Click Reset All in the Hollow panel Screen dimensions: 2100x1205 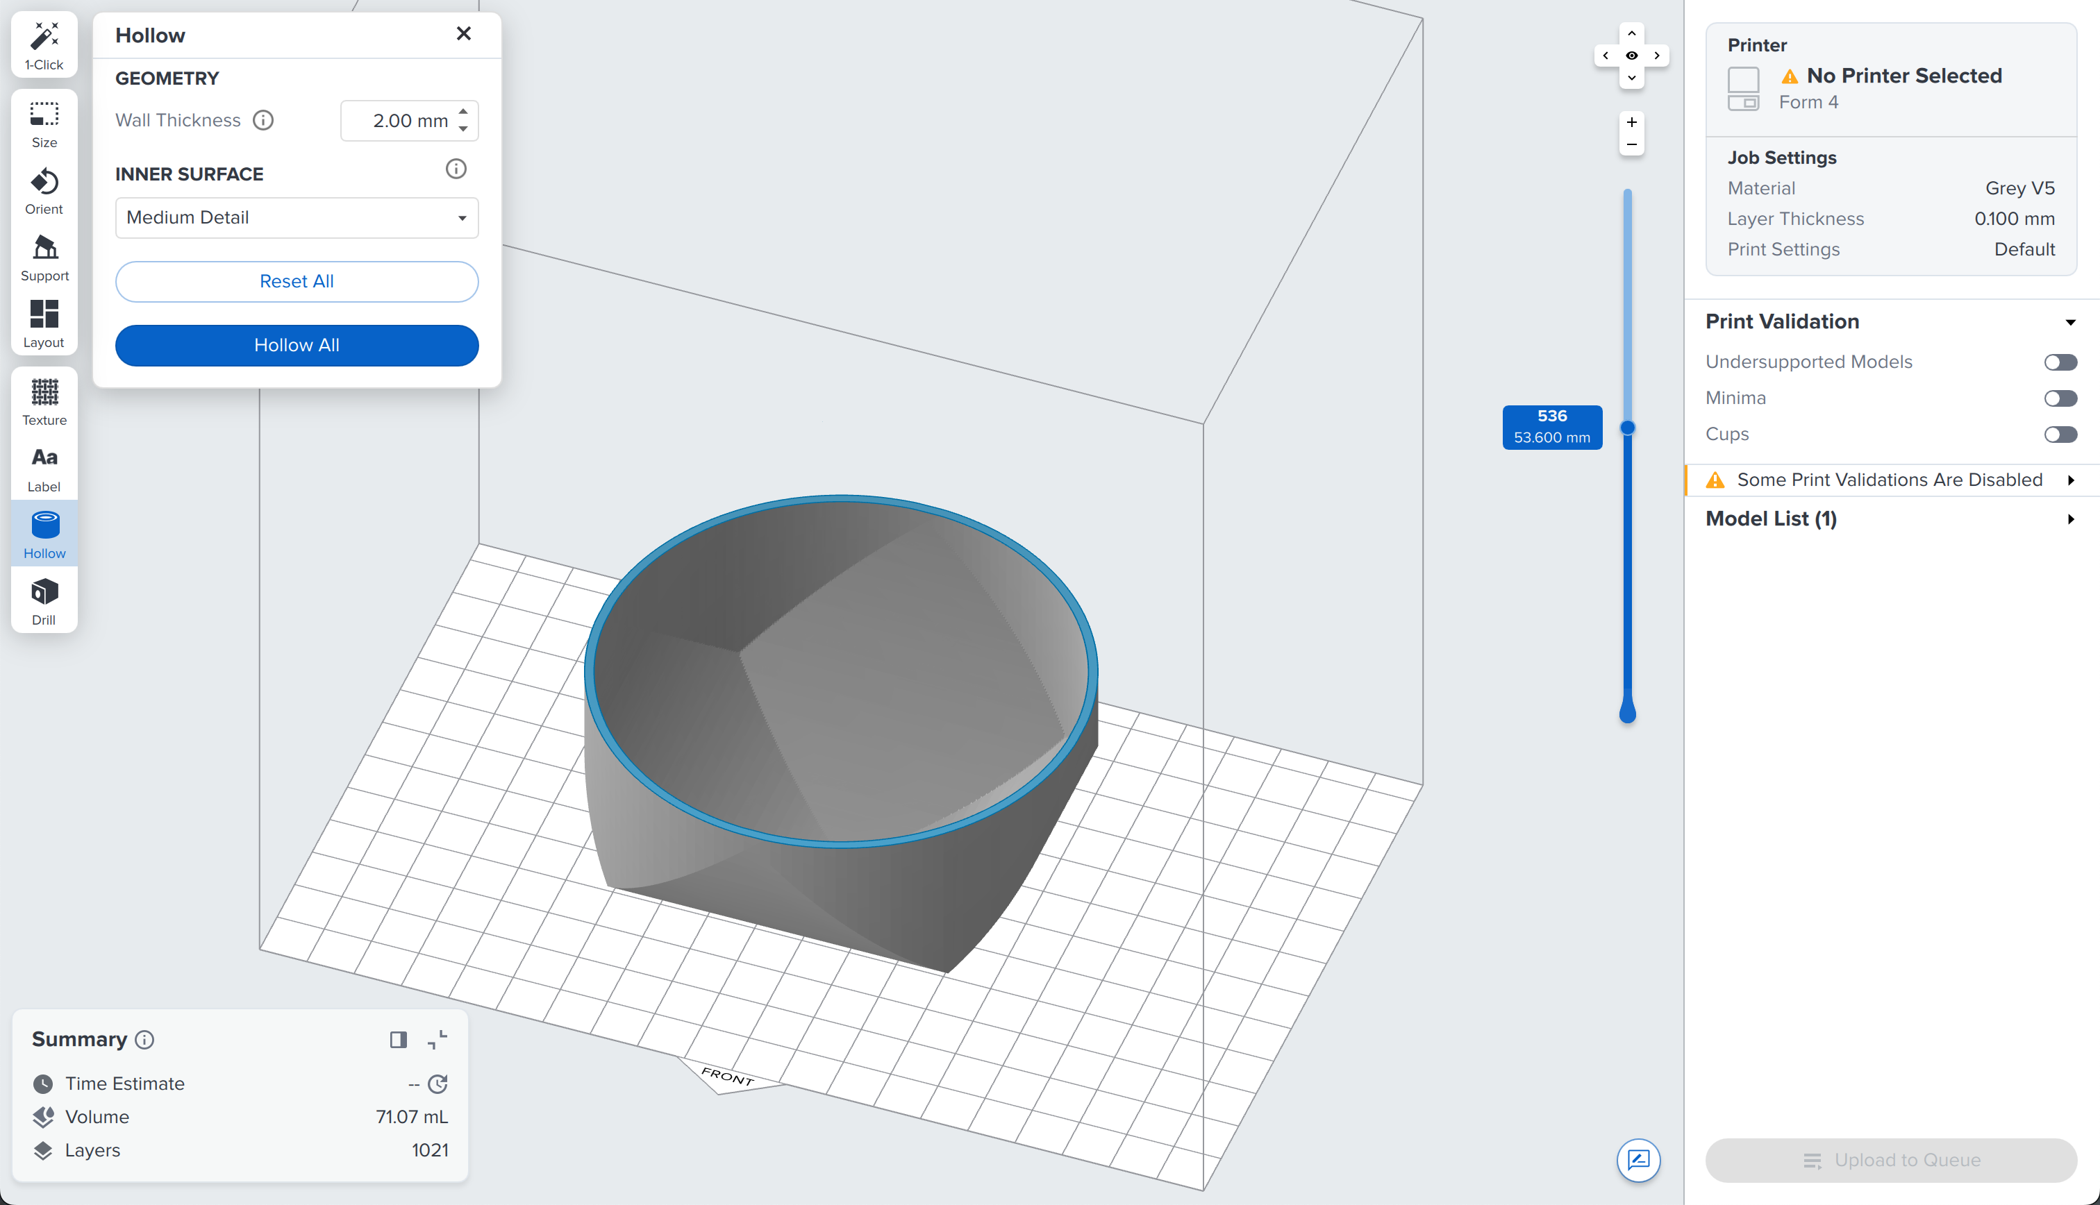296,281
